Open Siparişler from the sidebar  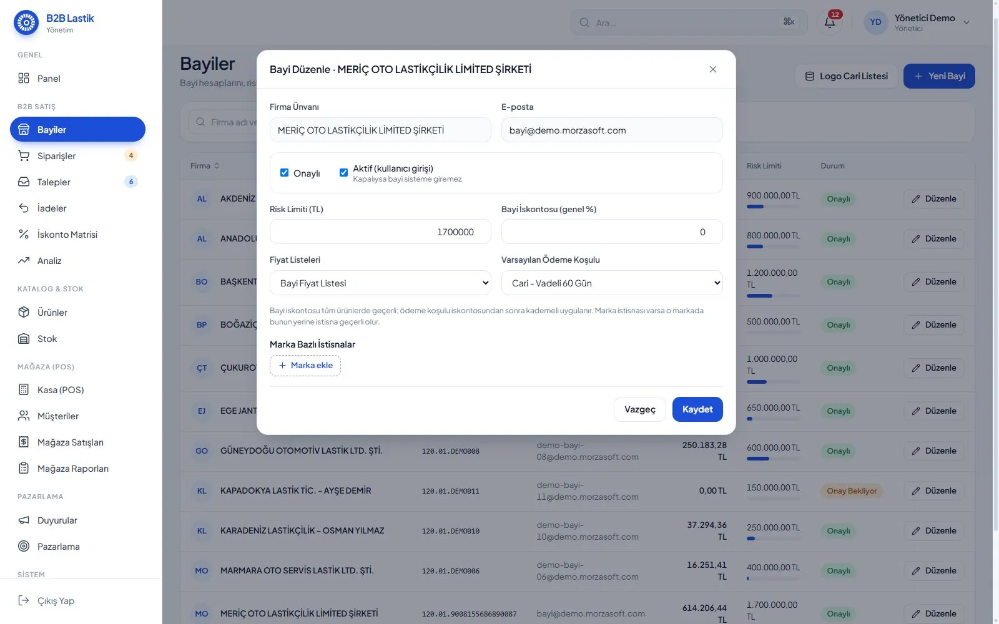coord(77,156)
